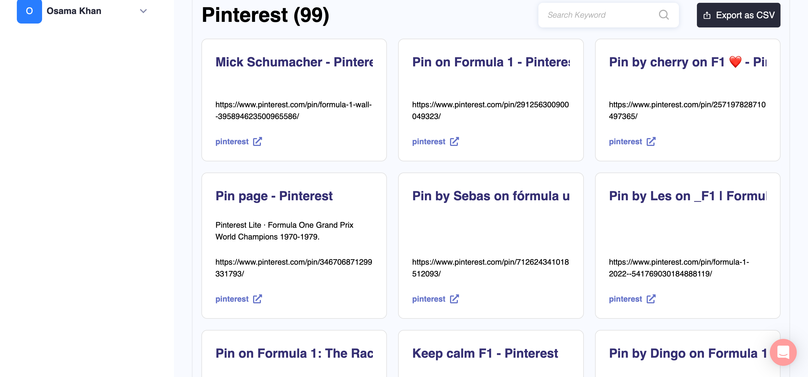Click the Pin by Les on _F1 title
The width and height of the screenshot is (808, 377).
[x=687, y=196]
